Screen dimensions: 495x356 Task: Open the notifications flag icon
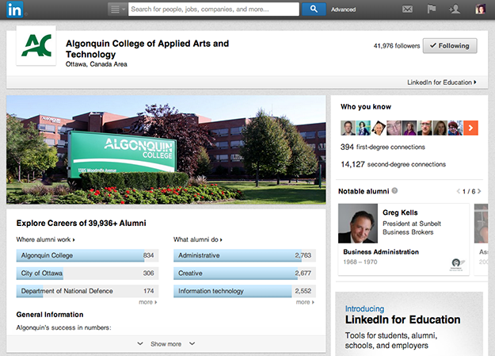pos(431,9)
